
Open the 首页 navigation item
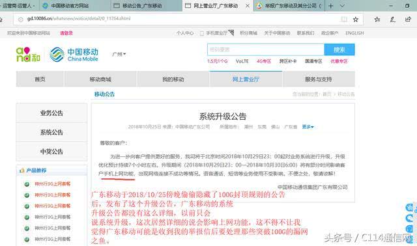(x=40, y=79)
